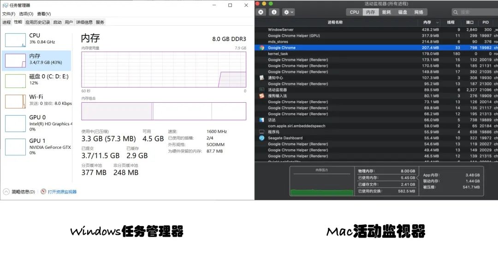Sort by 端口 column header
The height and width of the screenshot is (280, 498).
(470, 22)
